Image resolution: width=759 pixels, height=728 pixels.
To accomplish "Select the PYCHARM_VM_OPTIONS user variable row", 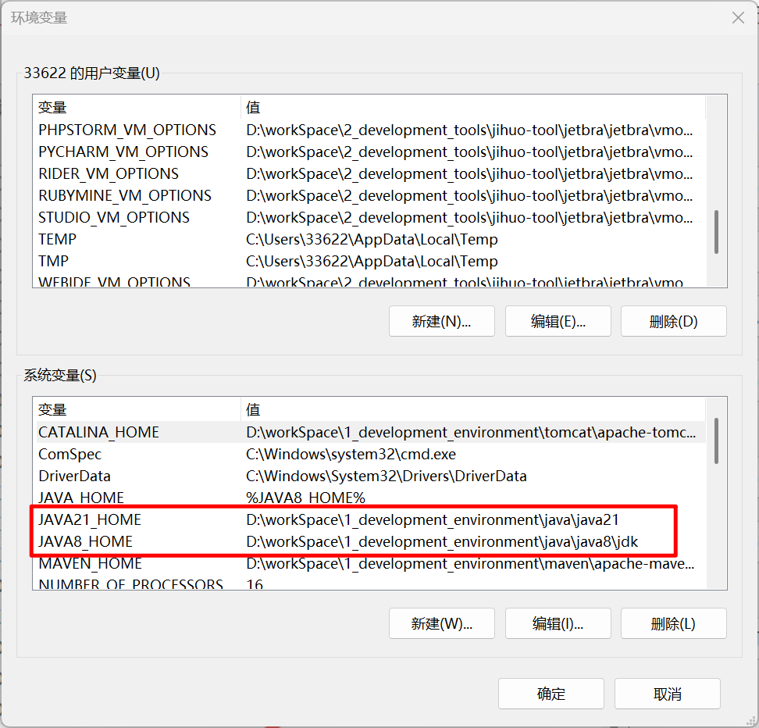I will point(123,152).
